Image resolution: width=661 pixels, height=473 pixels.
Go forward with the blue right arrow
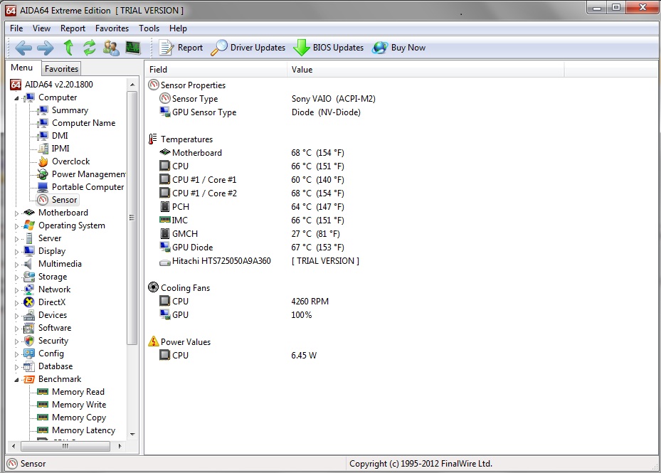pos(46,48)
